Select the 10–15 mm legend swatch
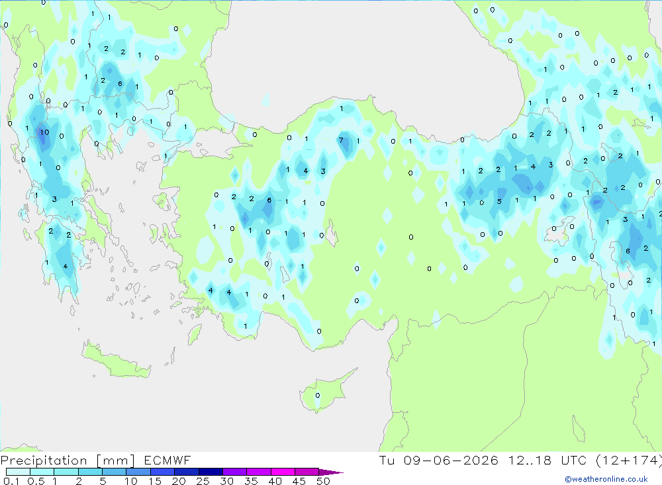Viewport: 662px width, 485px height. coord(138,472)
